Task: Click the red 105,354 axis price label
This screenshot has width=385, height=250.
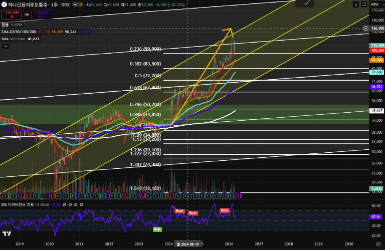Action: pos(377,51)
